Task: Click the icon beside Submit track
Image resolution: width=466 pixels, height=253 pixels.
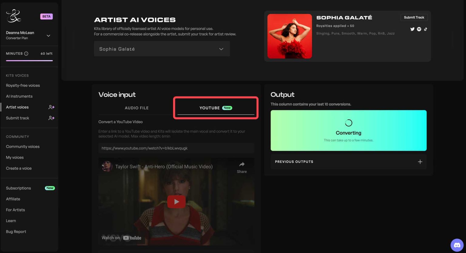Action: tap(51, 118)
